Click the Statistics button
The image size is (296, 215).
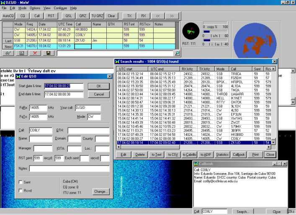[x=222, y=155]
